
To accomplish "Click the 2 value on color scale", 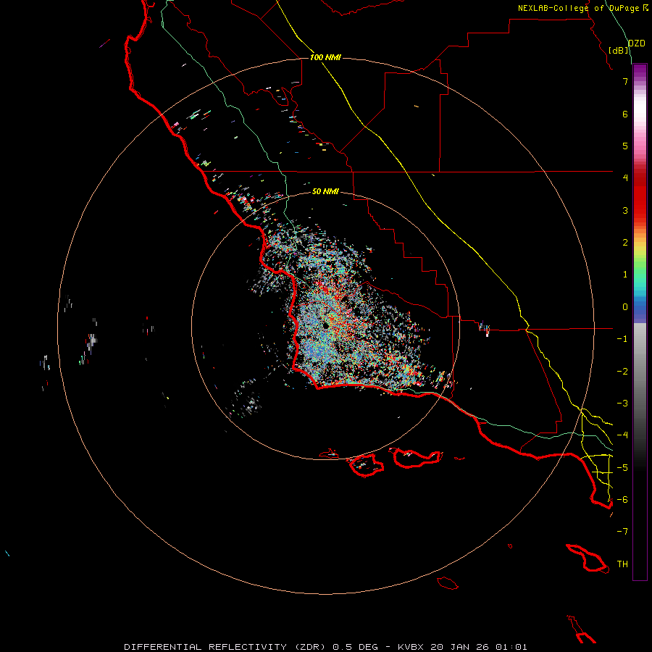I will [625, 243].
